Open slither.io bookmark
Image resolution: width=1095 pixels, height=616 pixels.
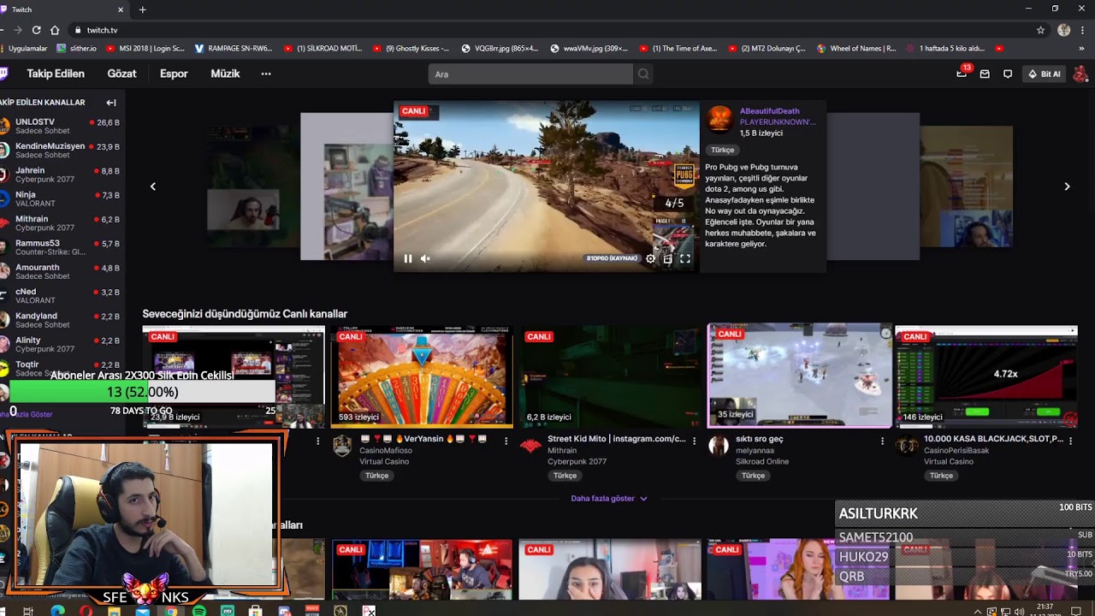click(x=77, y=49)
